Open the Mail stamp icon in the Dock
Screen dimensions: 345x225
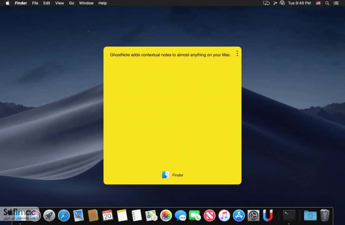tap(78, 215)
